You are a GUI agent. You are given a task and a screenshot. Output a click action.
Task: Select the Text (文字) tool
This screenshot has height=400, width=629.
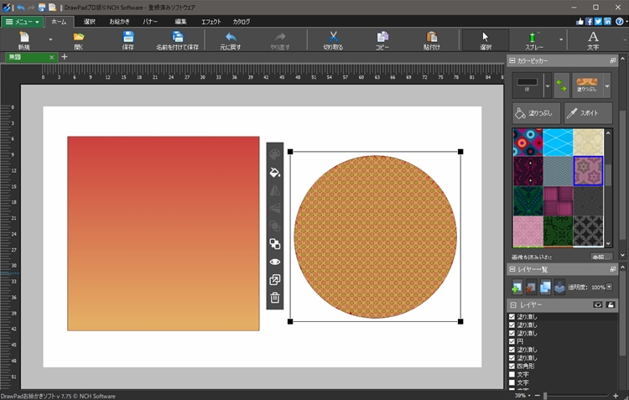point(592,39)
